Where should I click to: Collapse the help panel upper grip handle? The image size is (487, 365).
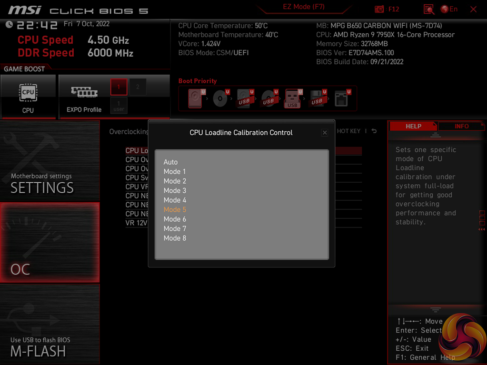(x=435, y=135)
